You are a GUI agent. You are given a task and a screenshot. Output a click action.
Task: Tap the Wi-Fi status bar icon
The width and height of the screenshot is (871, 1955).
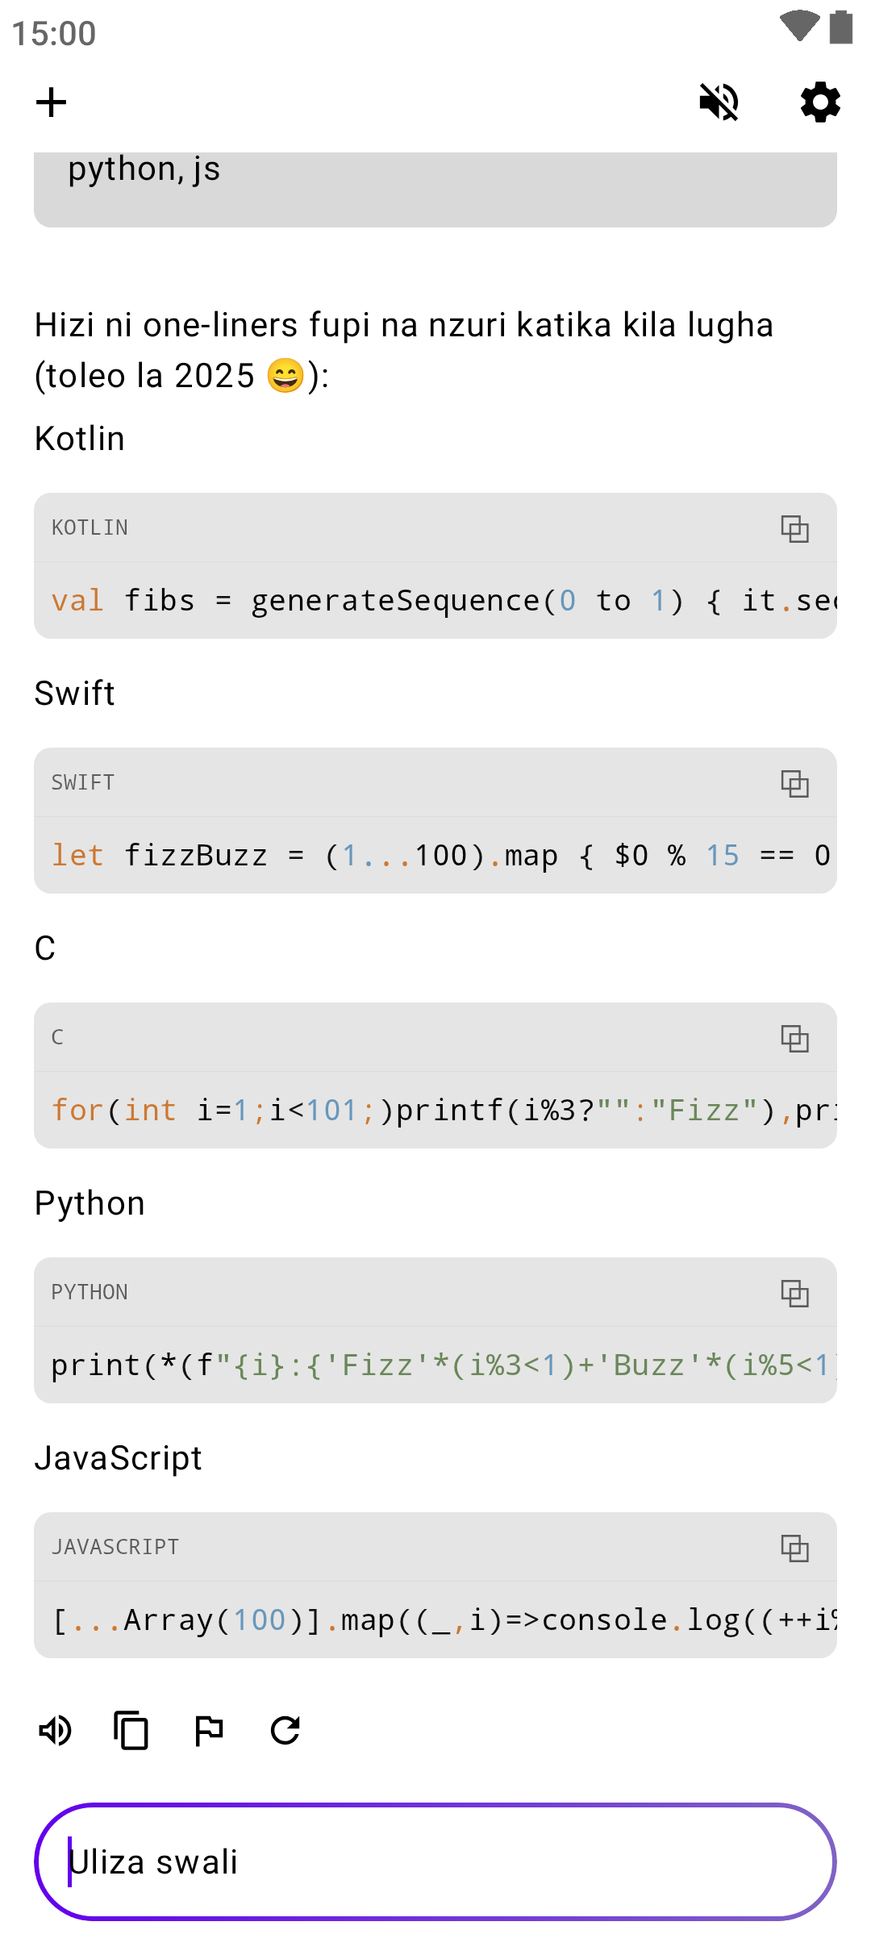(798, 26)
